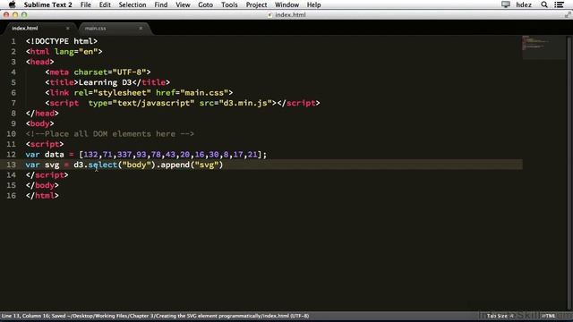Open the Apple menu
The width and height of the screenshot is (573, 322).
coord(12,4)
